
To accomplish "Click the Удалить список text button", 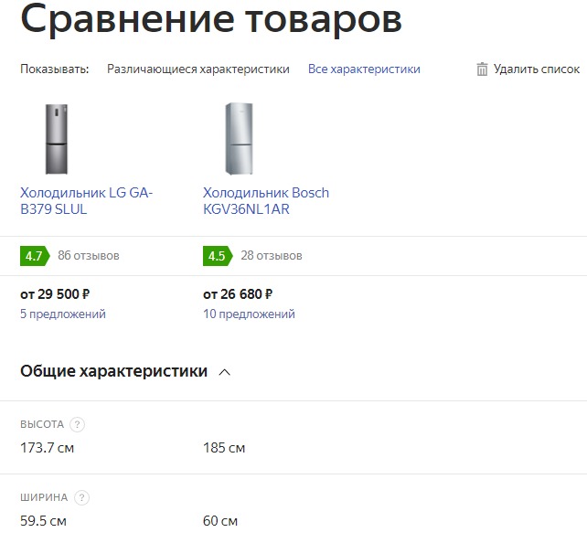I will tap(537, 69).
